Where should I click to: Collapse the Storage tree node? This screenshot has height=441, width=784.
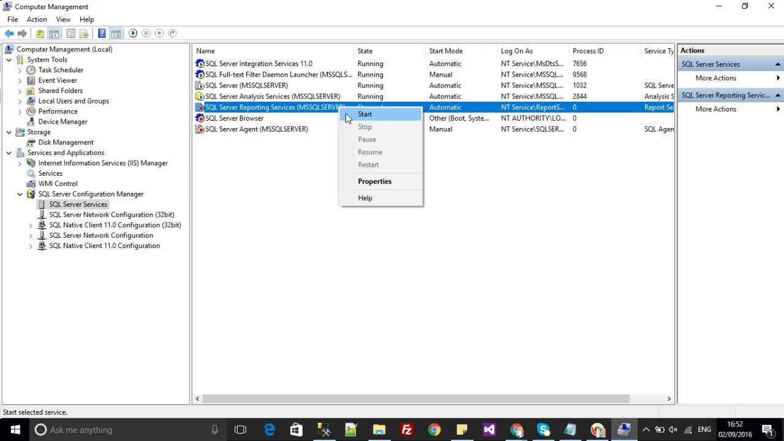pos(9,132)
